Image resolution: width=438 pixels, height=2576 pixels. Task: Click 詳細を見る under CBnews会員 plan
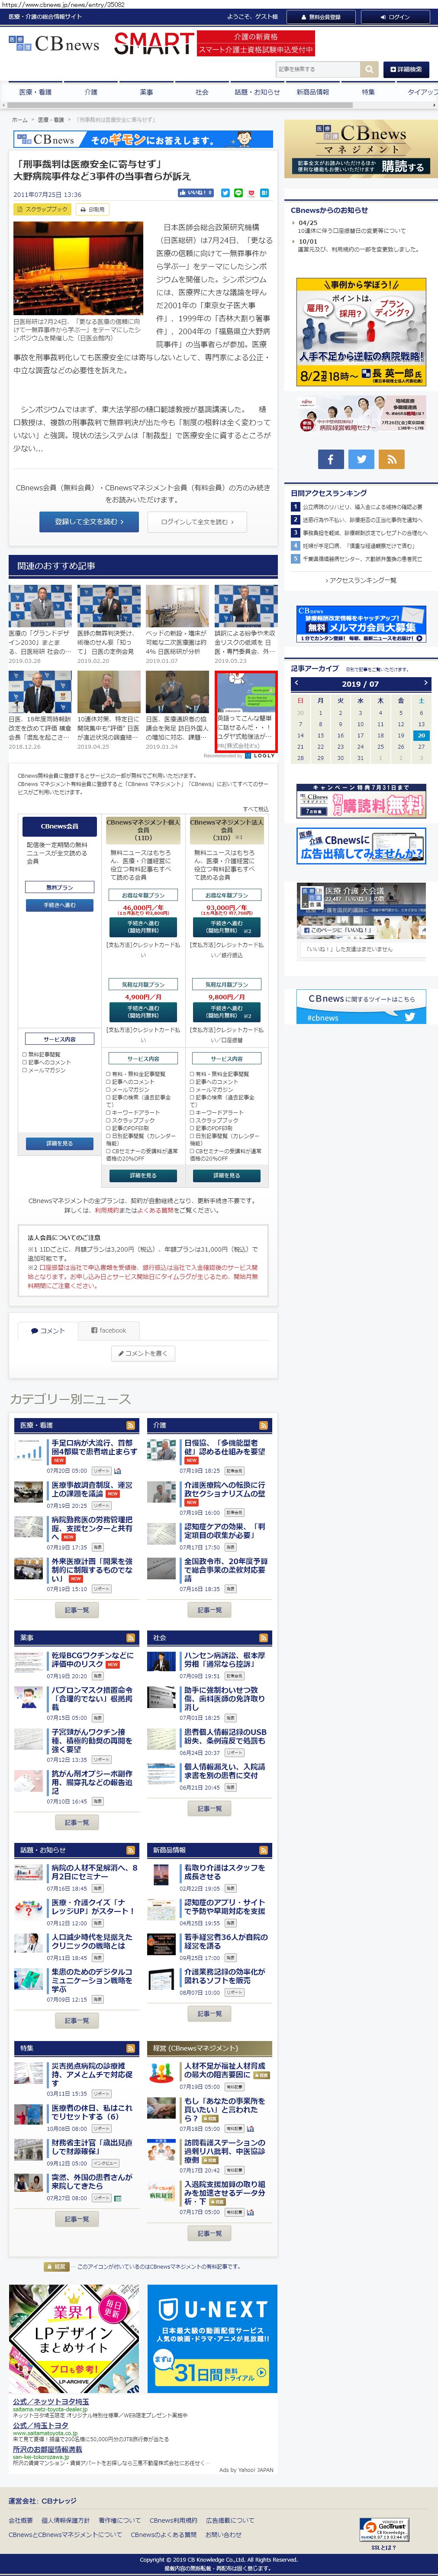coord(59,1143)
